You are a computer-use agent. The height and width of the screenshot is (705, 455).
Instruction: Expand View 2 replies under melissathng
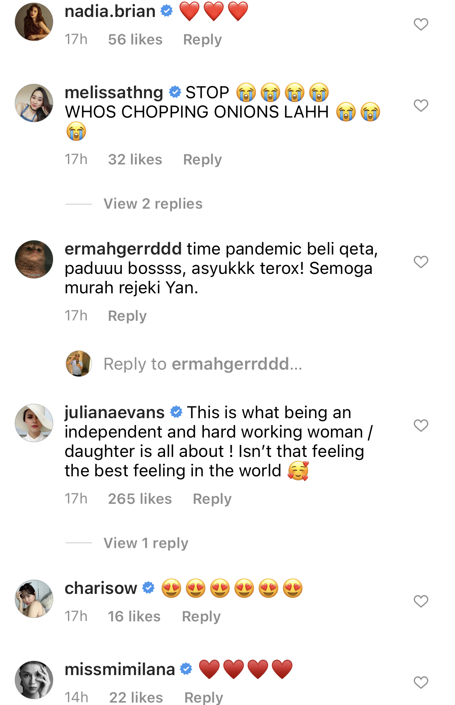click(x=153, y=204)
